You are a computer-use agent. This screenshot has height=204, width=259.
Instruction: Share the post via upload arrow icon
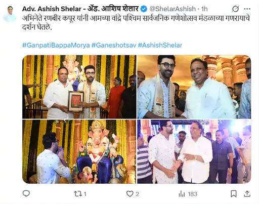point(247,194)
